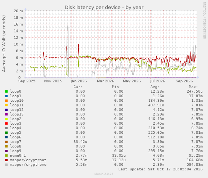Select the loop10 legend label
The width and height of the screenshot is (208, 178).
pyautogui.click(x=17, y=101)
